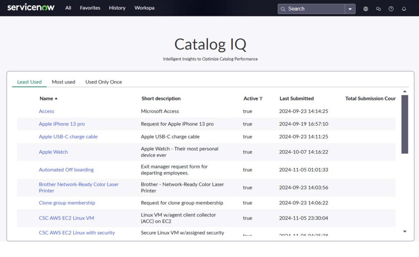Screen dimensions: 419x257
Task: Sort by Total Submission Count column header
Action: click(370, 99)
